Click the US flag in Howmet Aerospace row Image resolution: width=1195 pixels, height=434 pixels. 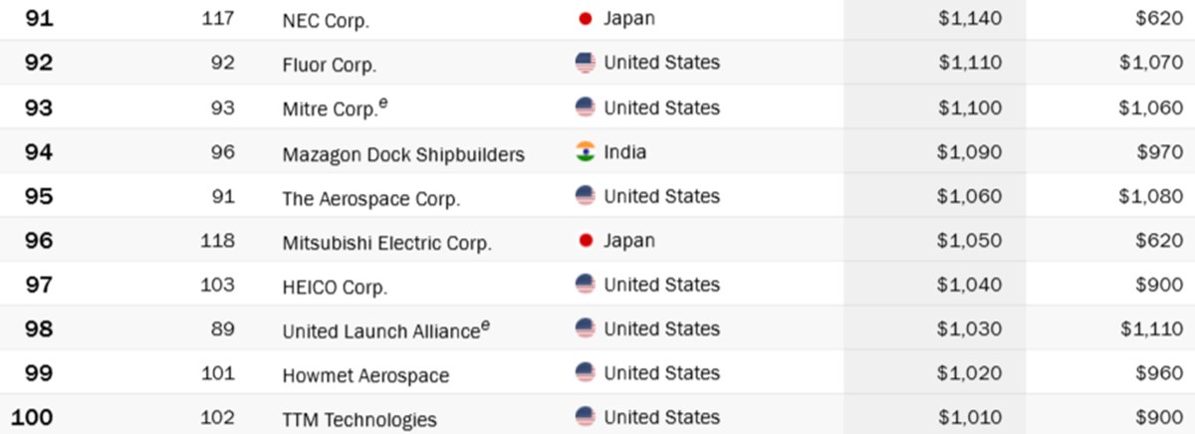click(586, 373)
